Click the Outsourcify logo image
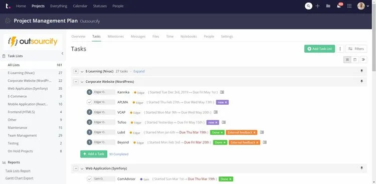 tap(33, 42)
